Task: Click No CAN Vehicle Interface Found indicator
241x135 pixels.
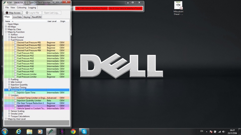Action: pyautogui.click(x=92, y=8)
